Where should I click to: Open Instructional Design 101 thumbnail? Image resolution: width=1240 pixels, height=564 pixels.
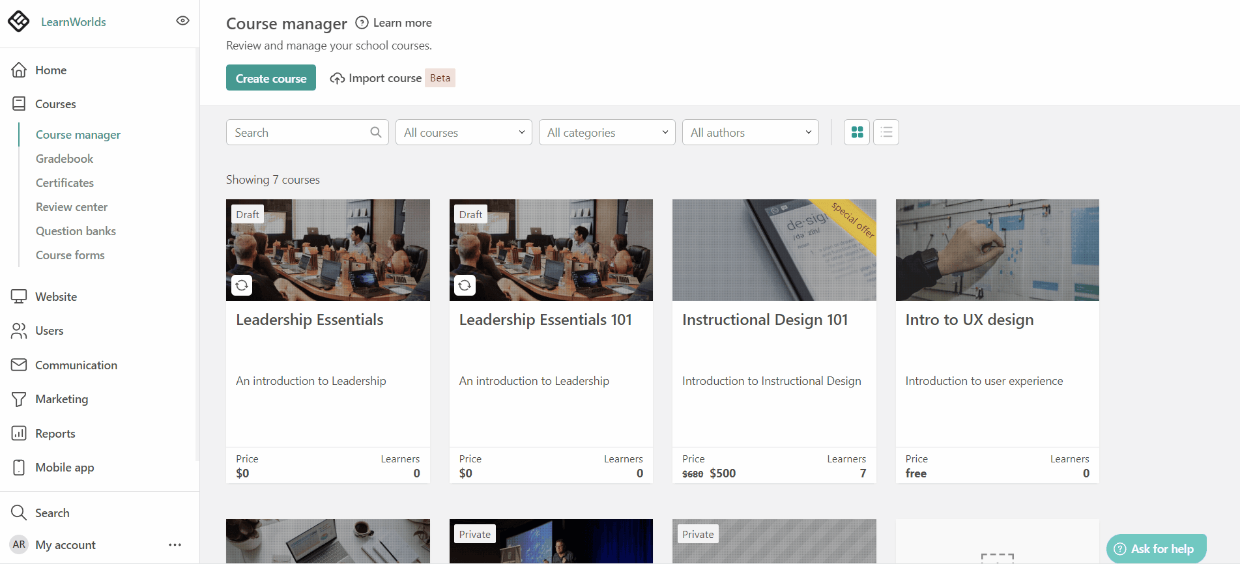point(774,250)
